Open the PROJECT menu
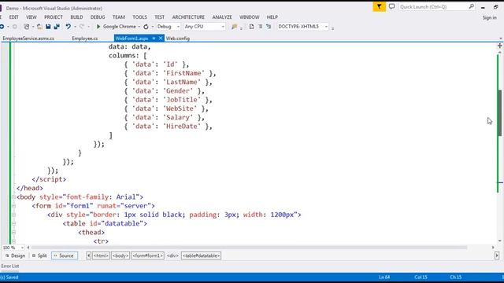This screenshot has width=504, height=283. 54,17
